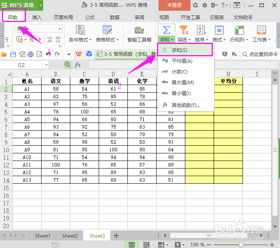Click inside the formula bar input
The height and width of the screenshot is (248, 280).
(183, 65)
